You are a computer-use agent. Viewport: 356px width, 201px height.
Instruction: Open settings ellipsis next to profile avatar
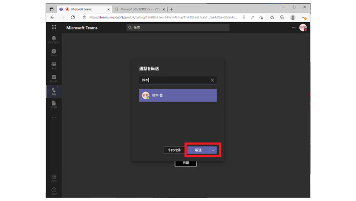pos(294,27)
